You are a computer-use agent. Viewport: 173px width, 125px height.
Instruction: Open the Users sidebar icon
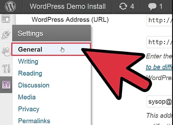6,52
